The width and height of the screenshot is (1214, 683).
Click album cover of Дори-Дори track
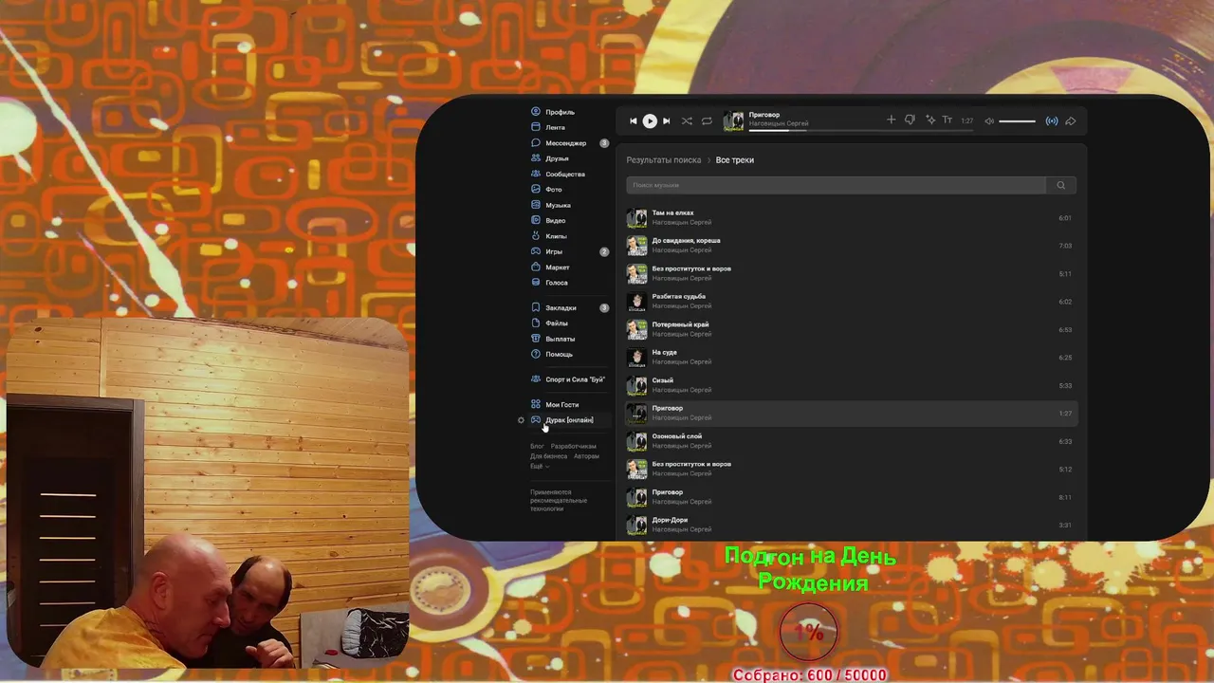(x=636, y=525)
